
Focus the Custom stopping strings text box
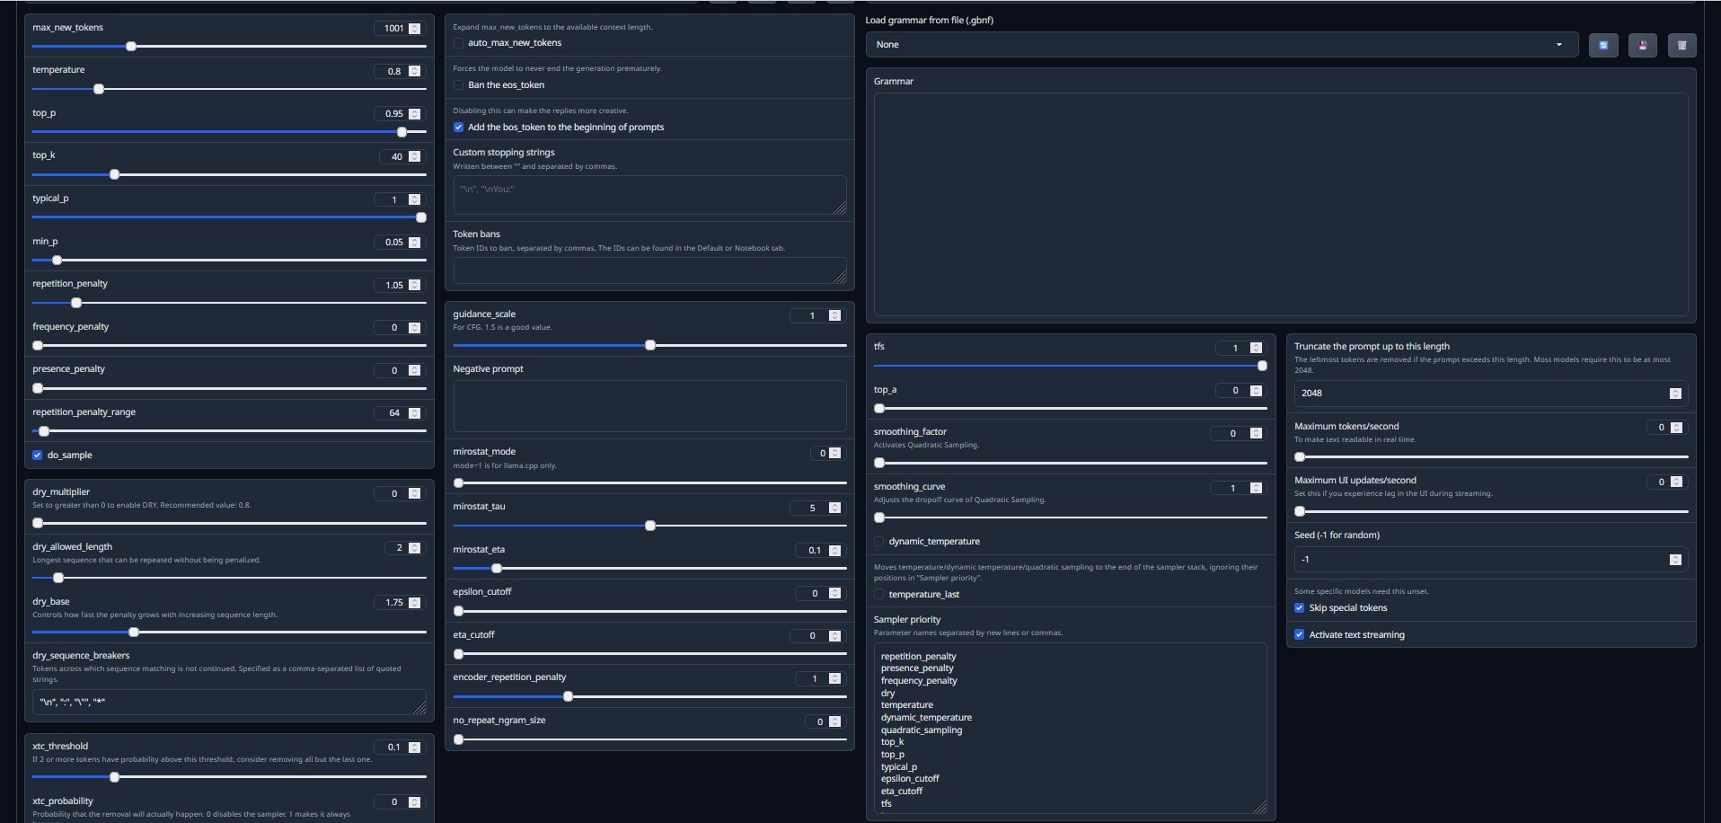tap(649, 194)
